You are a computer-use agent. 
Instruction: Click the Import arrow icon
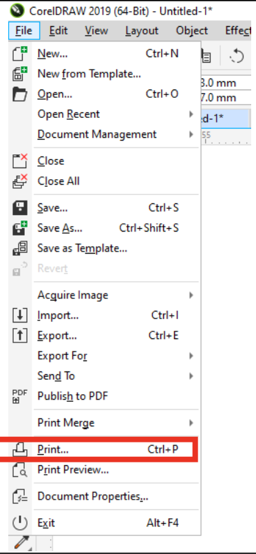pyautogui.click(x=20, y=315)
